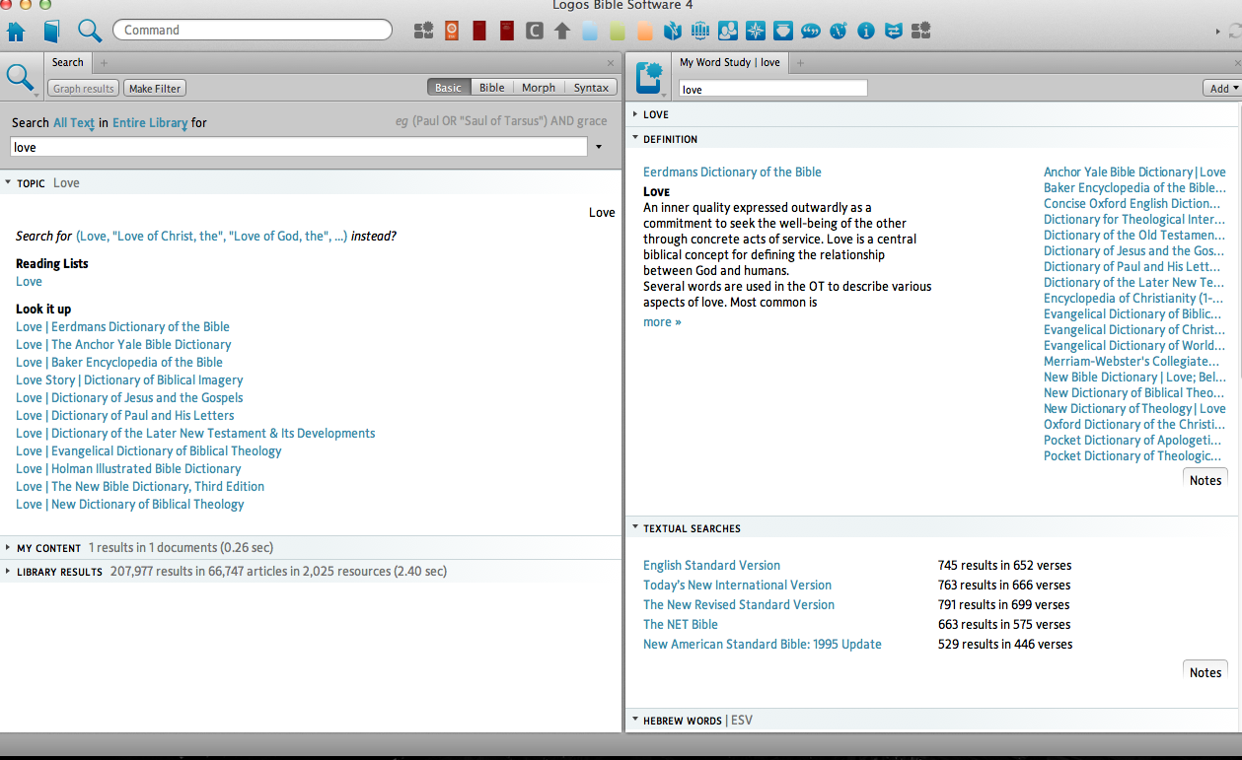This screenshot has height=760, width=1242.
Task: Click the blue info circle icon
Action: coord(866,31)
